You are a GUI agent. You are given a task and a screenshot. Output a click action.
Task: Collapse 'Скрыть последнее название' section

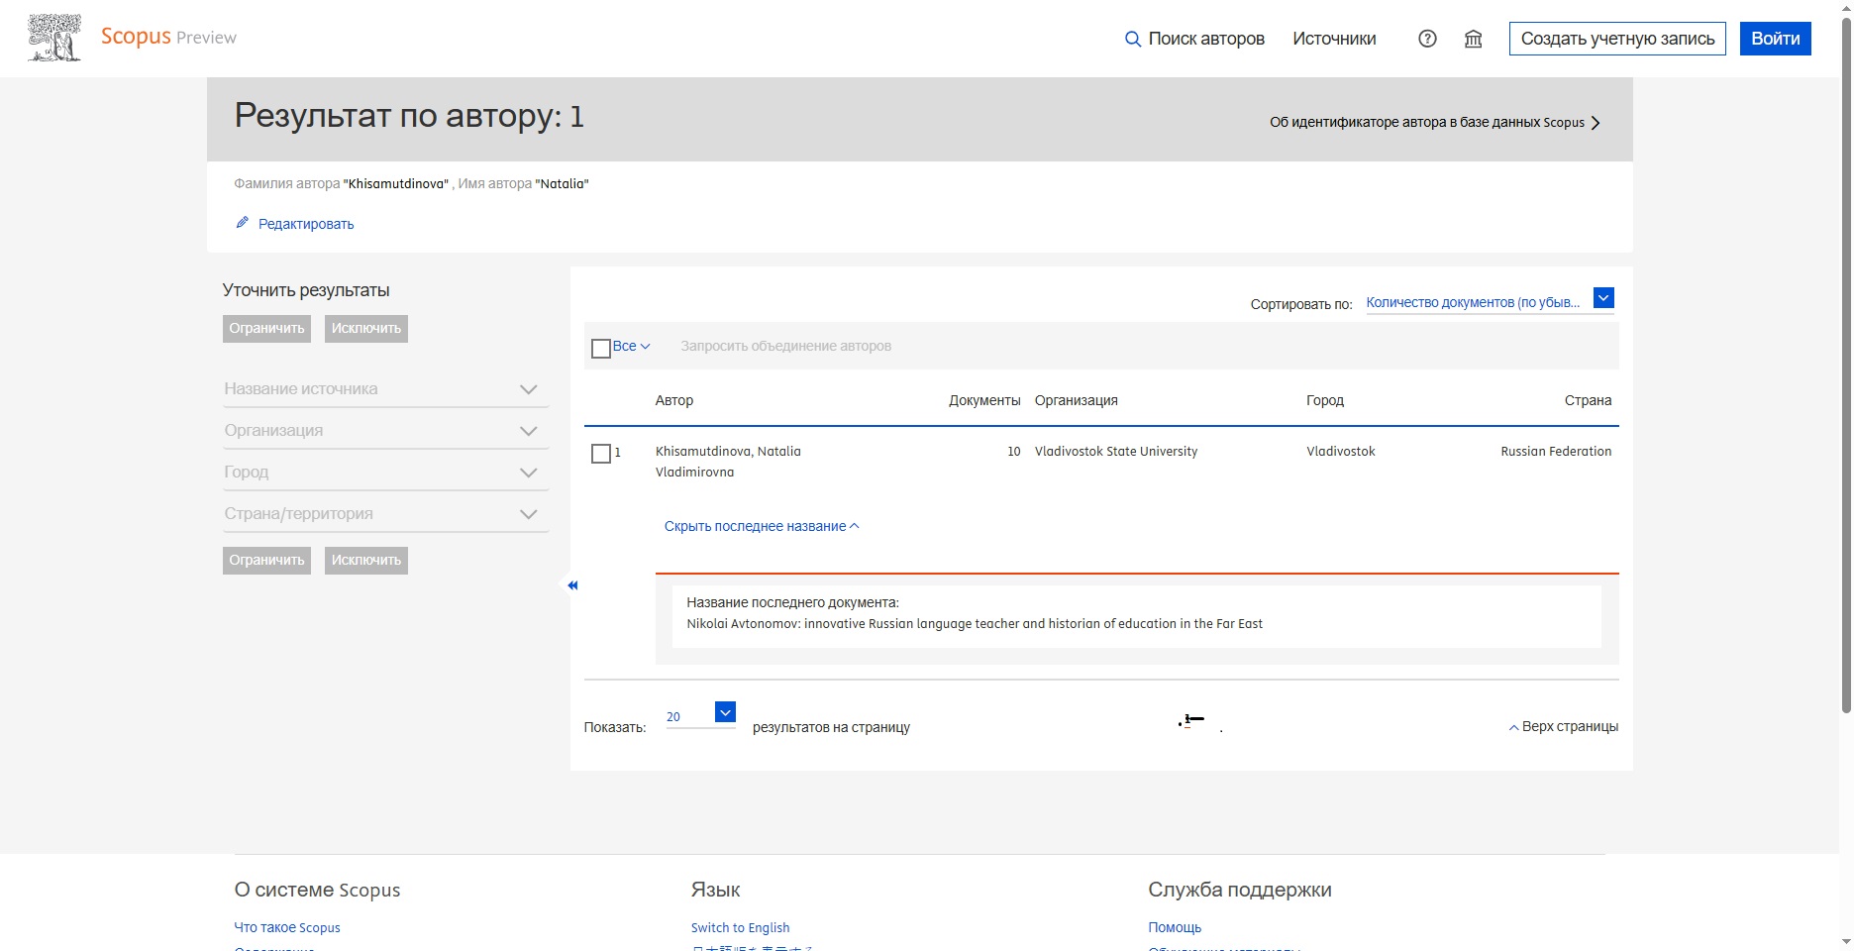(761, 526)
